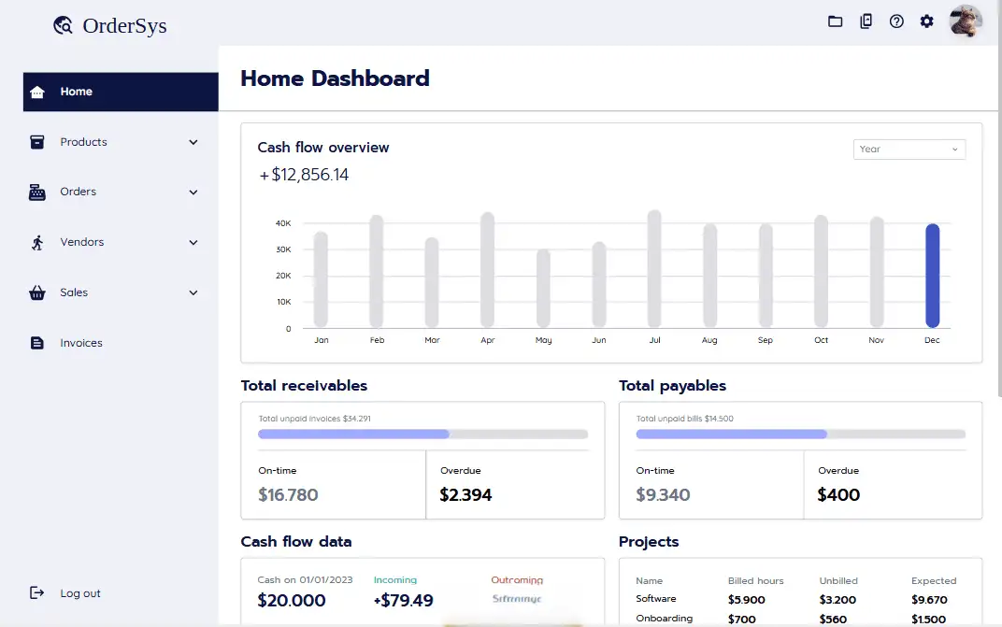This screenshot has height=627, width=1002.
Task: Expand the Products submenu chevron
Action: pyautogui.click(x=193, y=142)
